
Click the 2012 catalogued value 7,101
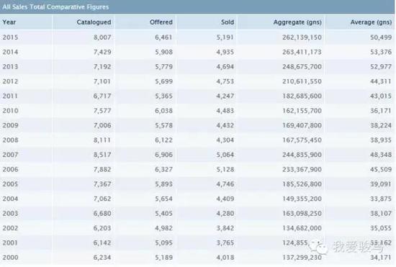click(x=102, y=81)
